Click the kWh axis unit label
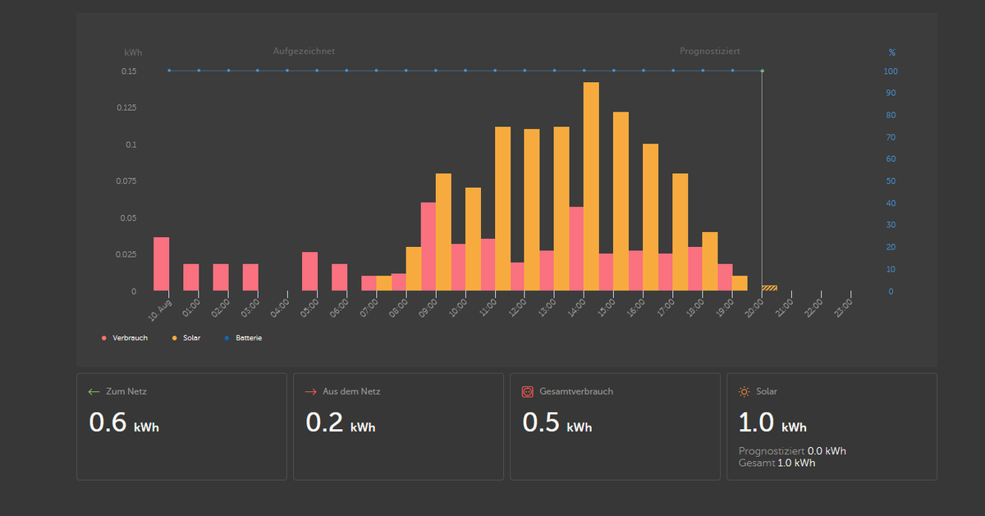This screenshot has height=516, width=985. (x=133, y=53)
